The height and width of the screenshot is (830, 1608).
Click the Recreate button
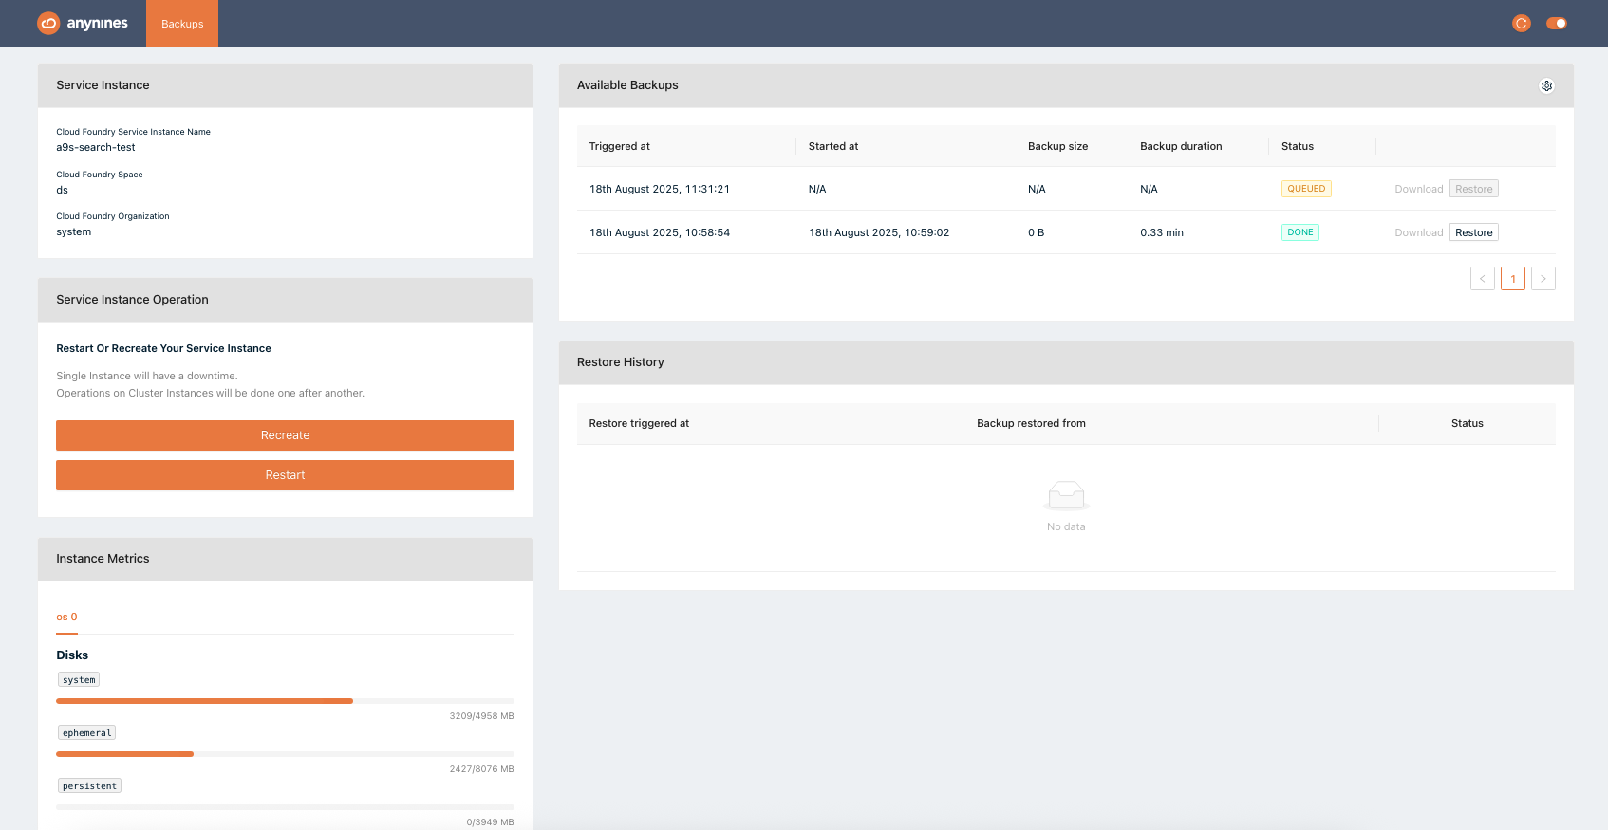pos(285,435)
